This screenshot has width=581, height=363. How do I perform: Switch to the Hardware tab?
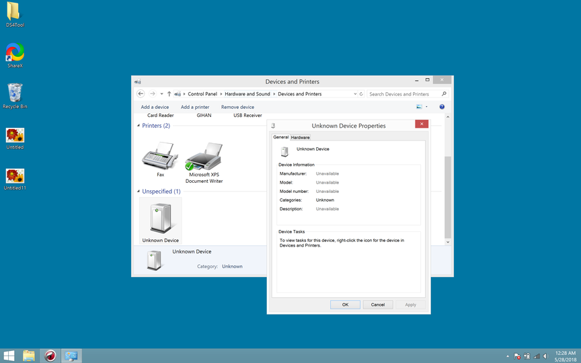tap(300, 137)
